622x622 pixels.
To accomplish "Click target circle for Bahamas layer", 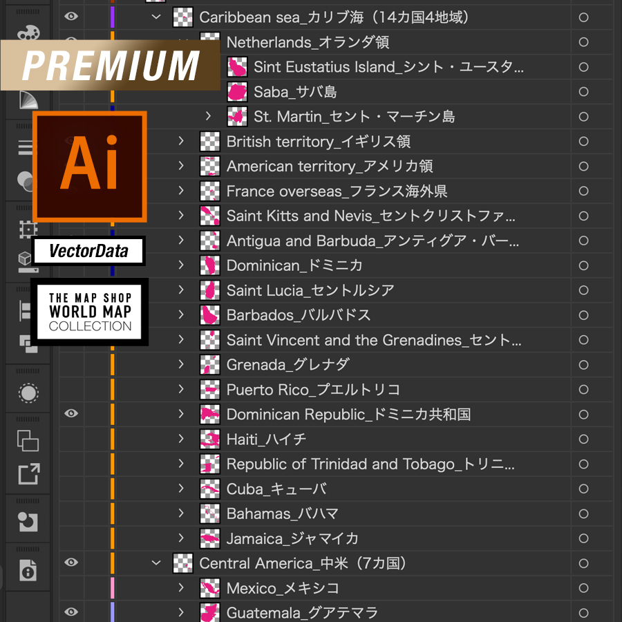I will 583,513.
